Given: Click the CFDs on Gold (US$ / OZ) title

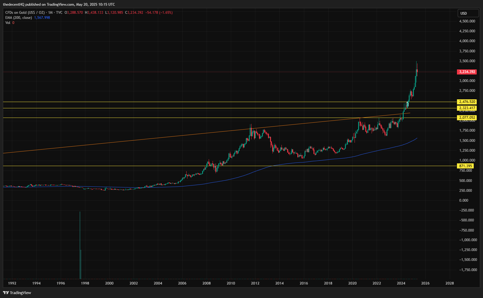Looking at the screenshot, I should click(x=25, y=13).
